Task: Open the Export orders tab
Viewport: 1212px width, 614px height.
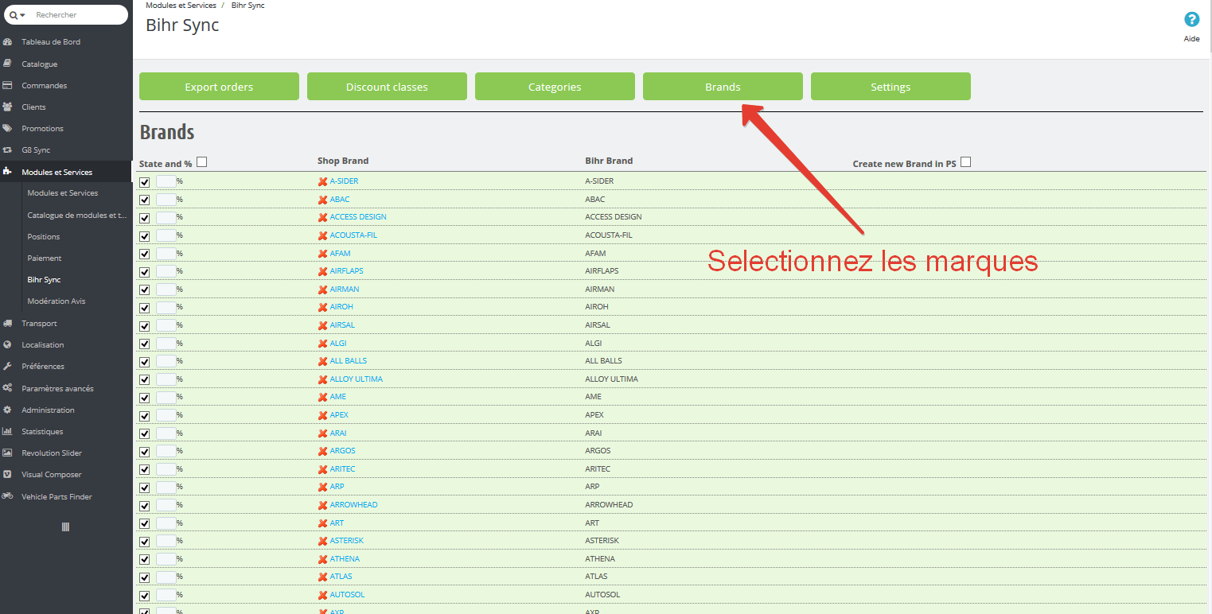Action: tap(219, 87)
